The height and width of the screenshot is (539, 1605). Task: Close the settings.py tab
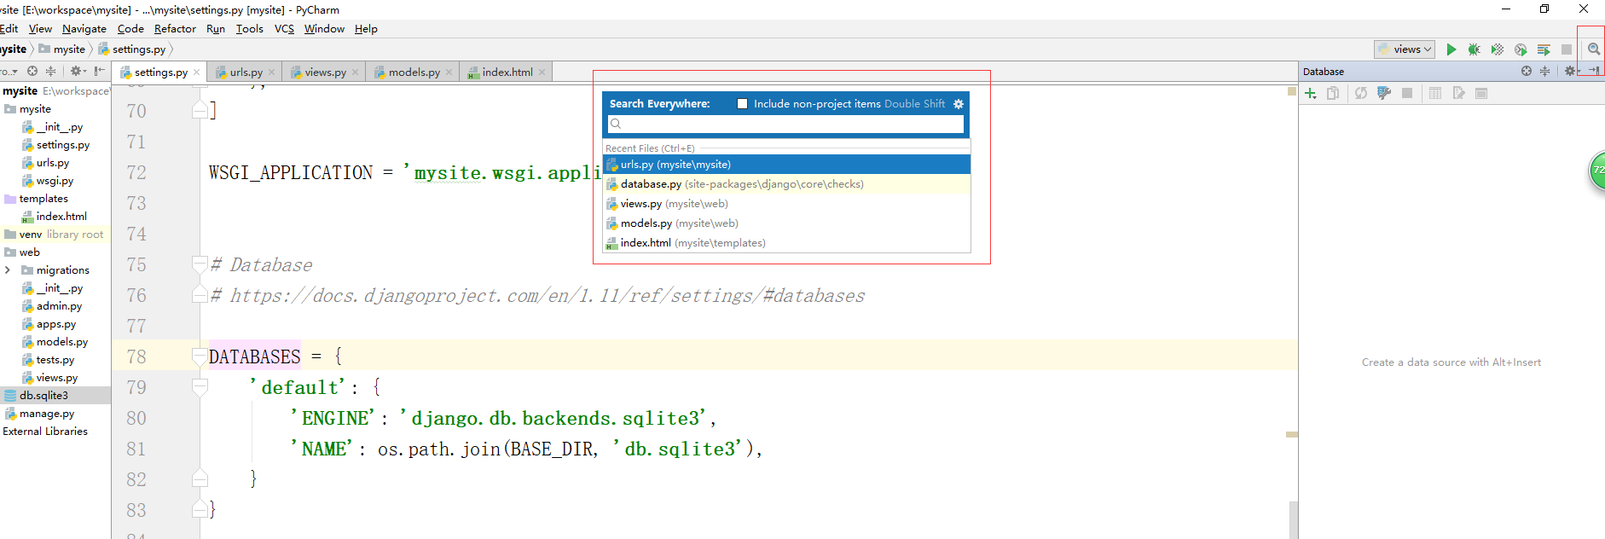(x=197, y=72)
